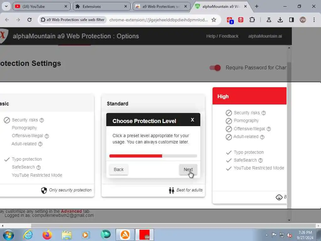The height and width of the screenshot is (241, 321).
Task: Open the Windows Start menu
Action: click(x=8, y=235)
